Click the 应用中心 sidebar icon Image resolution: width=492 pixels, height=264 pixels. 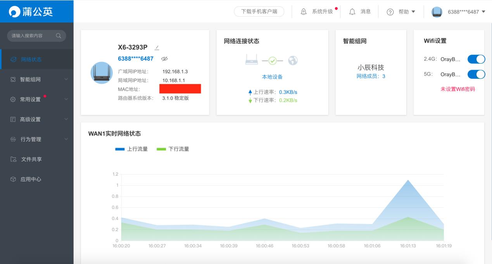pyautogui.click(x=14, y=179)
